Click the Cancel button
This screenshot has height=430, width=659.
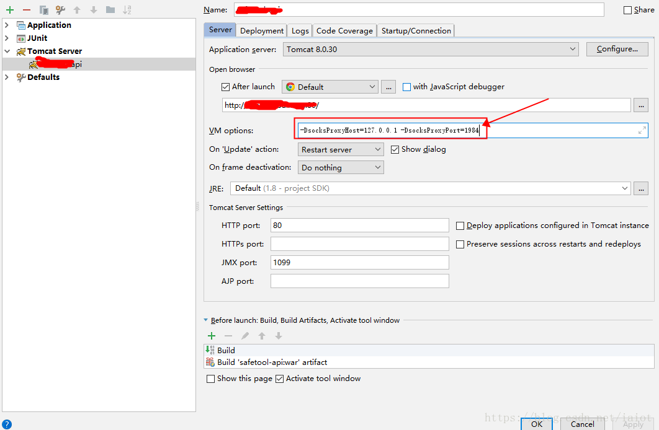click(583, 424)
